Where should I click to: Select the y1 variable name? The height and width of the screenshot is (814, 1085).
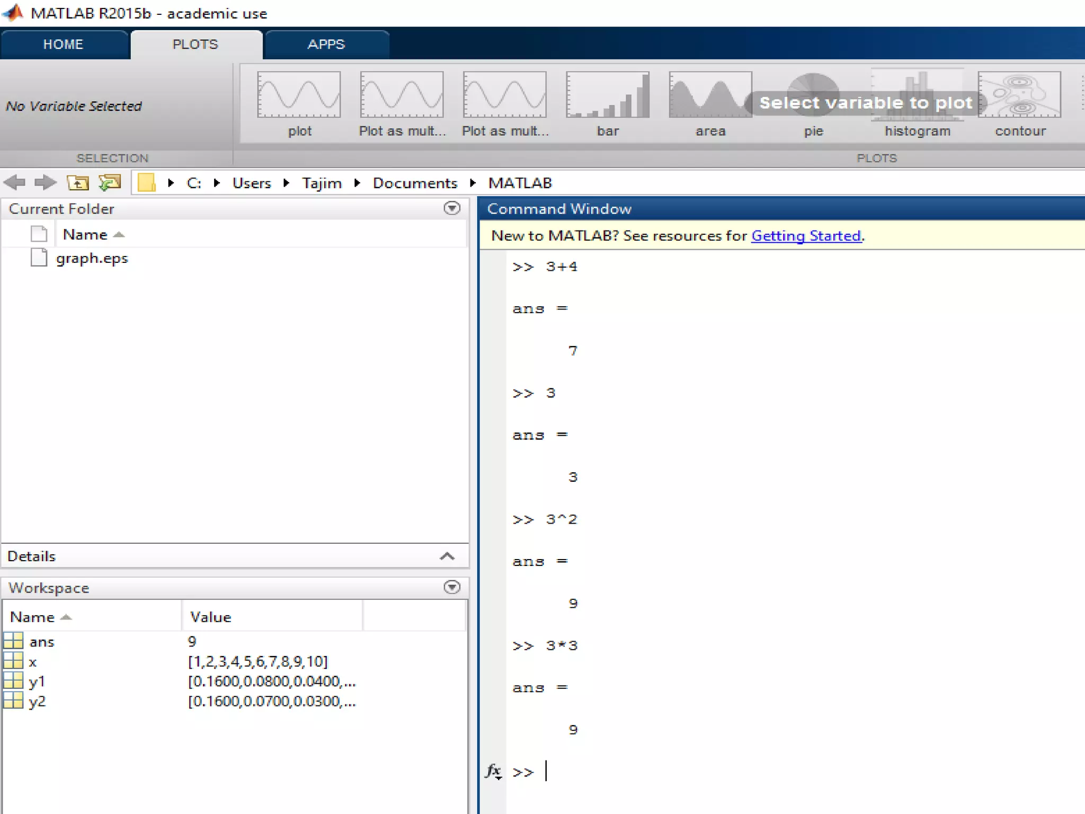(37, 682)
